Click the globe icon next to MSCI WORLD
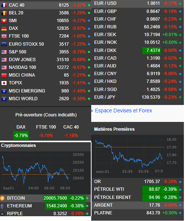Image resolution: width=185 pixels, height=221 pixels. (4, 99)
